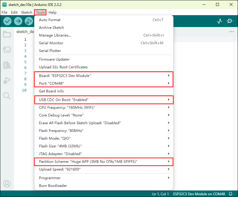The height and width of the screenshot is (197, 238).
Task: Open the Debug sidebar icon
Action: point(7,80)
